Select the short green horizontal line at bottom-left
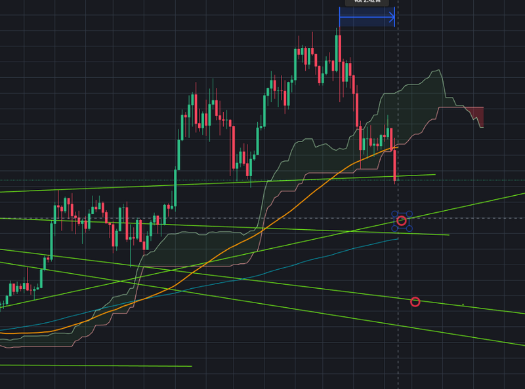 click(98, 365)
